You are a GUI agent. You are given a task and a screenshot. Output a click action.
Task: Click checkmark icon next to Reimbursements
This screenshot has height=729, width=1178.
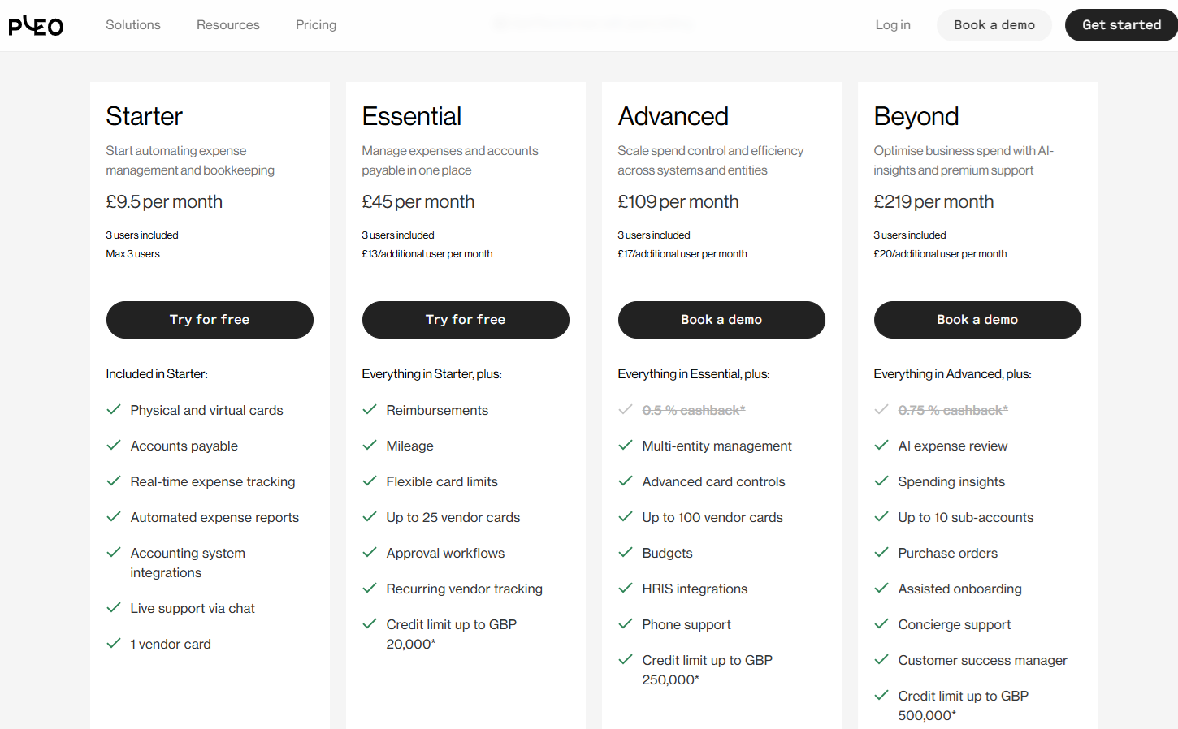click(x=370, y=410)
